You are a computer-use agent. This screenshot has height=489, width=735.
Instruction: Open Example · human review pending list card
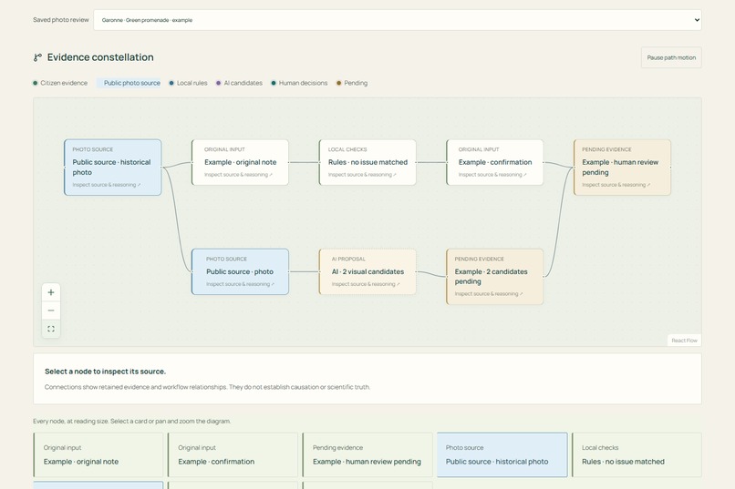(x=367, y=454)
